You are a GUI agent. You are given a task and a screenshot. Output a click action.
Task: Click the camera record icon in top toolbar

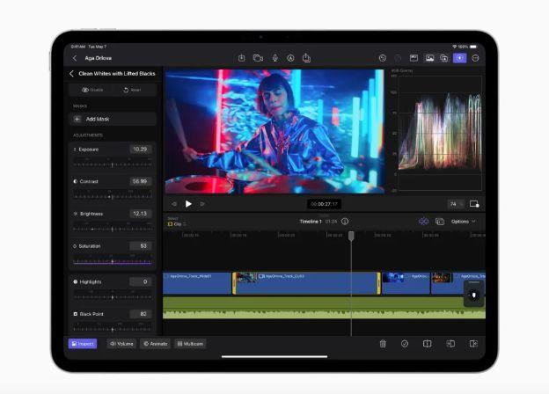[x=258, y=58]
